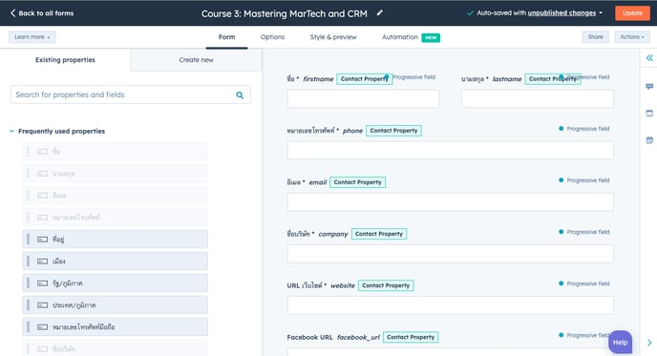Click the field icon of ประเทศ/ภูมิภาค property
The image size is (657, 356).
click(42, 305)
